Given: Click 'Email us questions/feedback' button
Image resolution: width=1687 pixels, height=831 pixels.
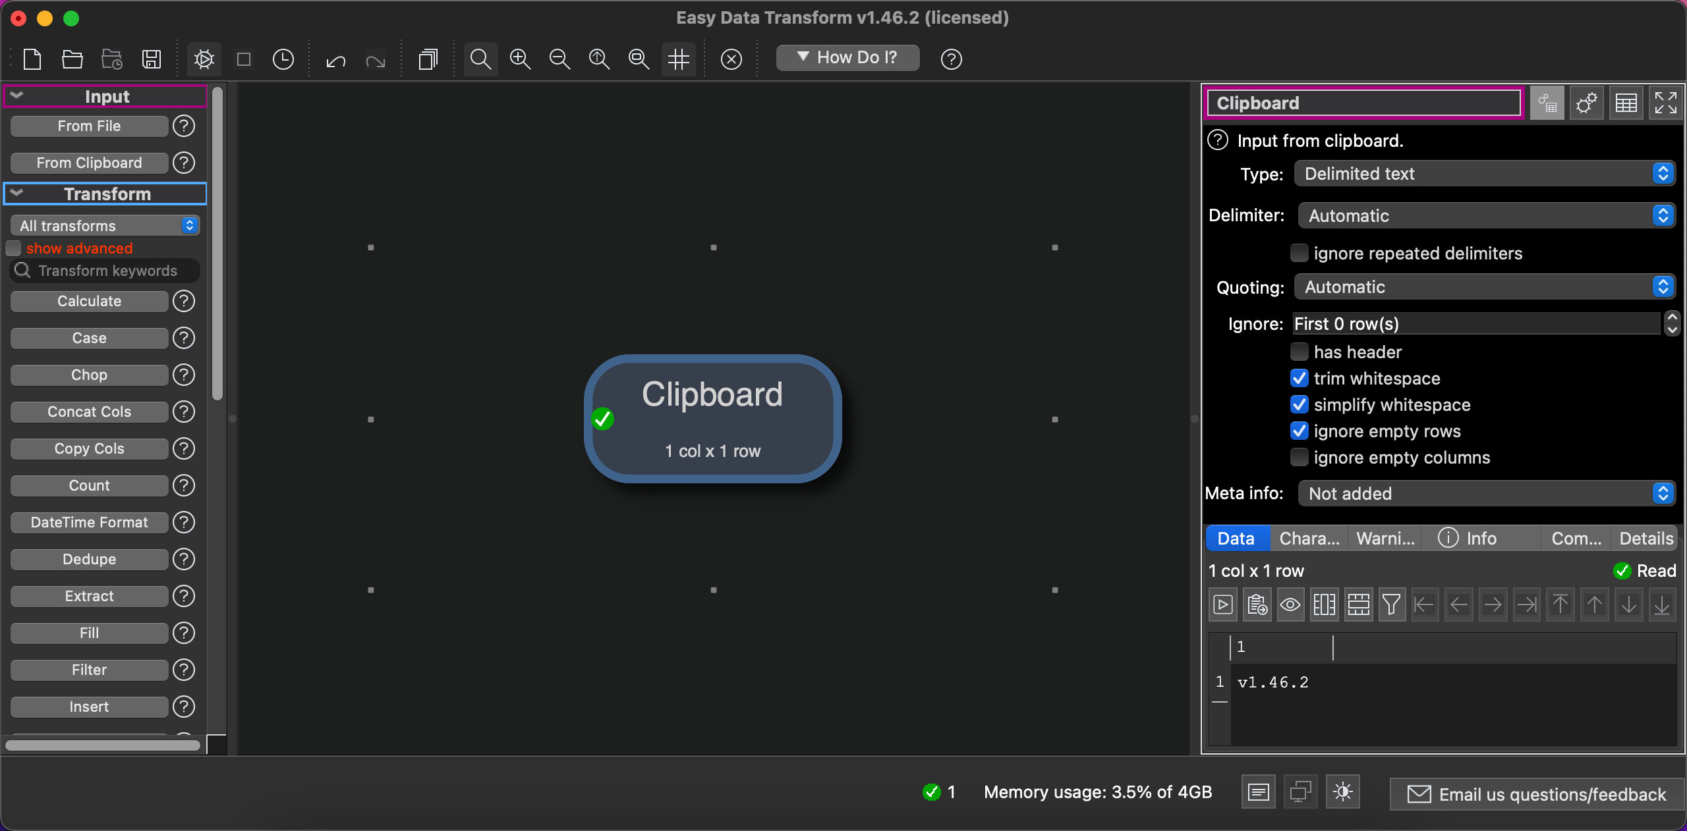Looking at the screenshot, I should [x=1537, y=795].
